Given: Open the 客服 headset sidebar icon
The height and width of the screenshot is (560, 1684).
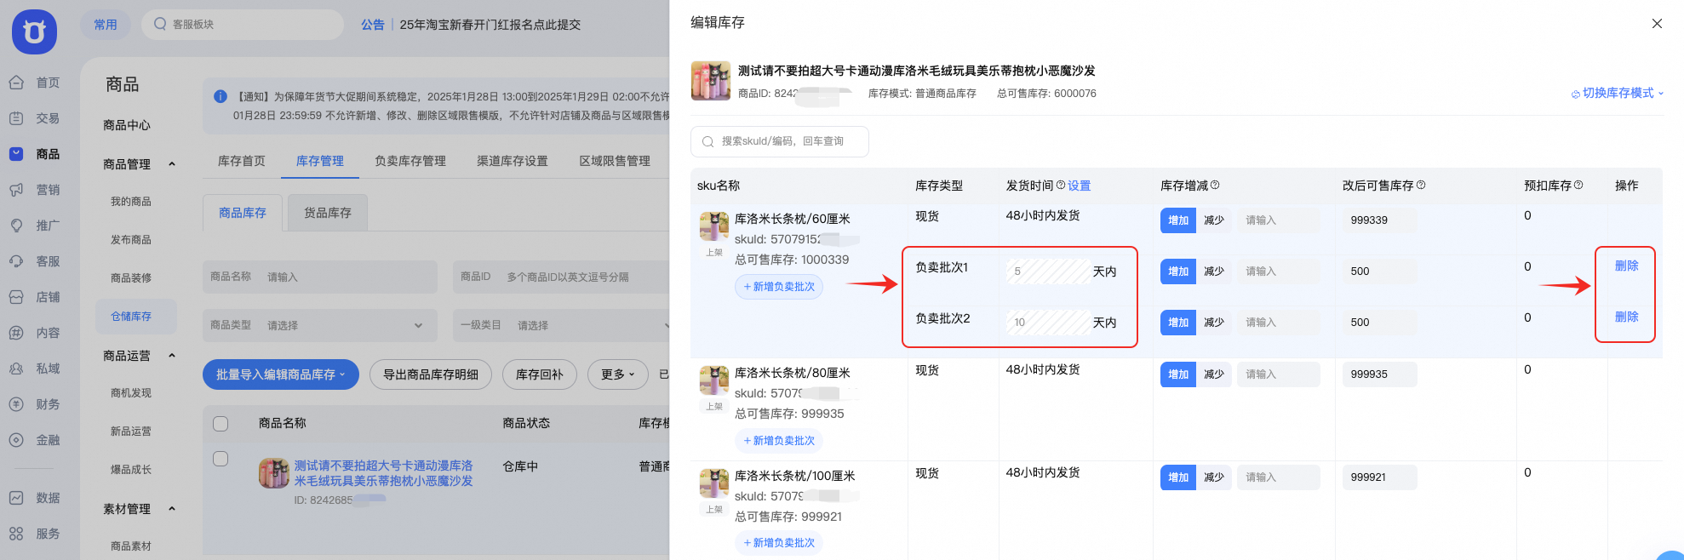Looking at the screenshot, I should [x=16, y=261].
